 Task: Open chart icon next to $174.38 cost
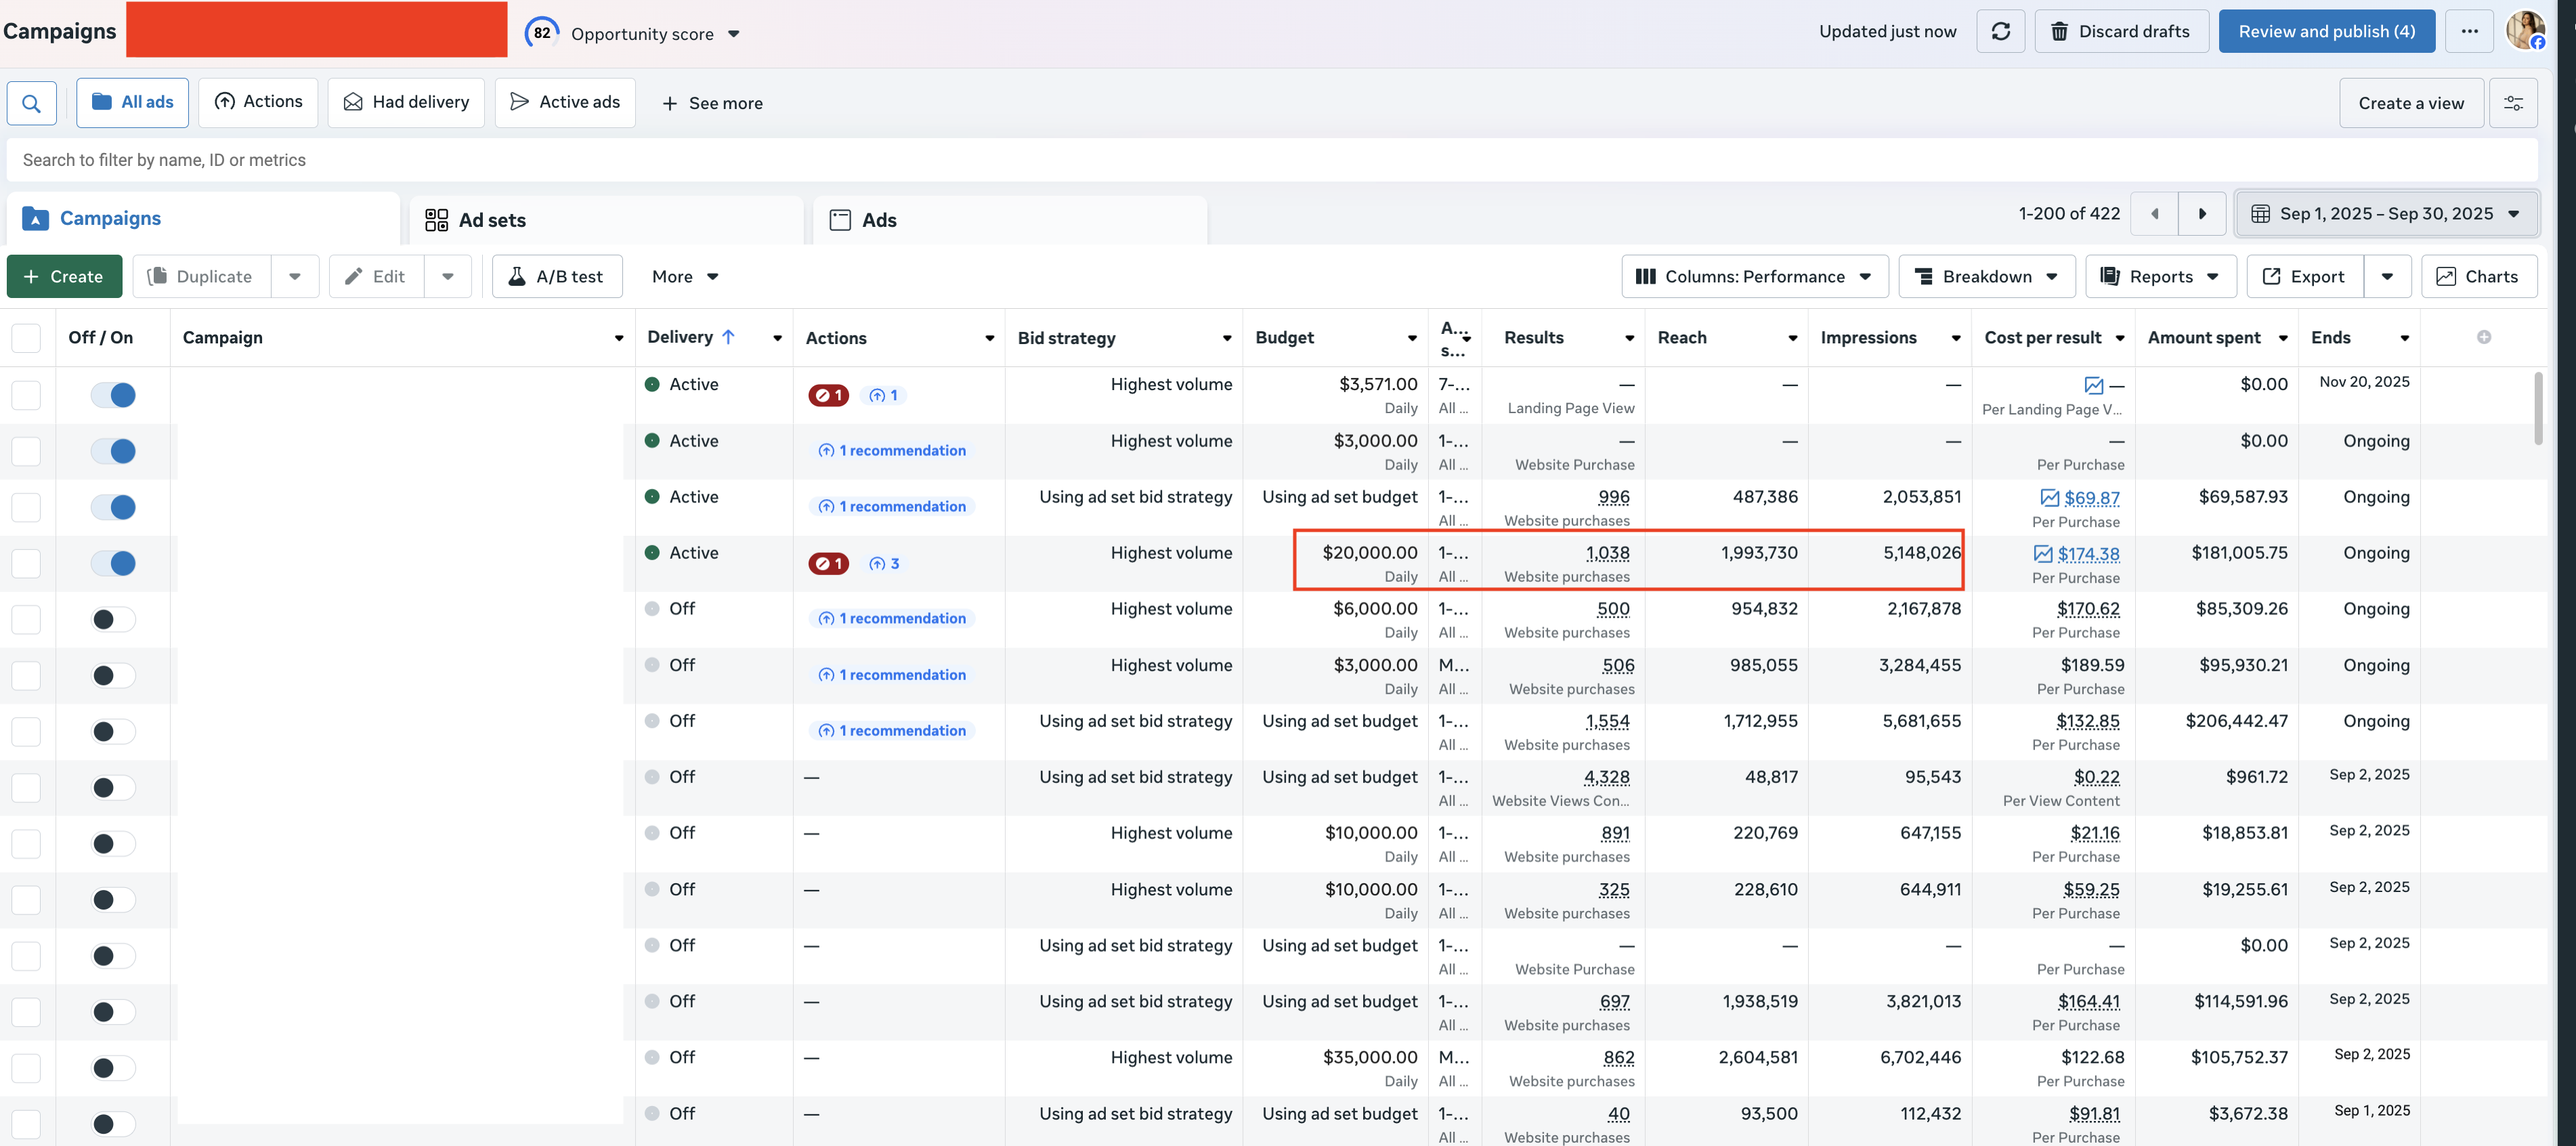click(x=2043, y=554)
